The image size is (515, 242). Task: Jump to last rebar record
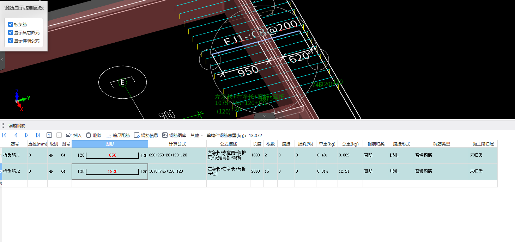(38, 135)
